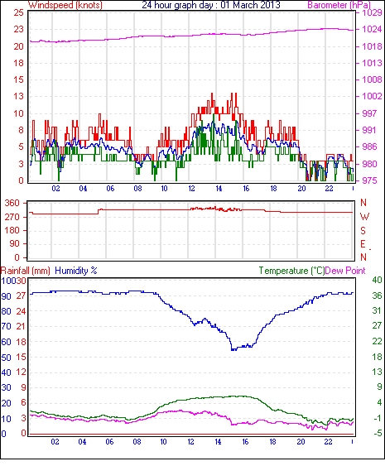Click the 12 hour marker on wind graph
The image size is (385, 466).
tap(191, 189)
